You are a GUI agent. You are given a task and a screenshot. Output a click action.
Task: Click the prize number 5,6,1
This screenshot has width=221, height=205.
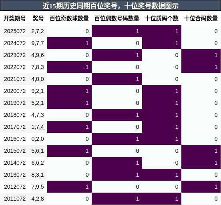[x=38, y=151]
